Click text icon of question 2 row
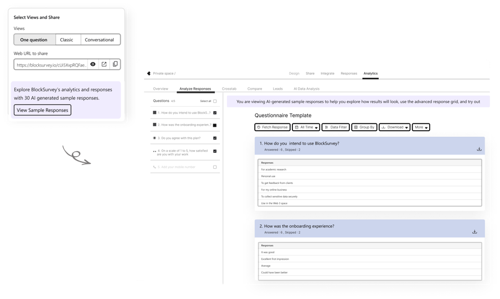Screen dimensions: 500x299 tap(154, 125)
